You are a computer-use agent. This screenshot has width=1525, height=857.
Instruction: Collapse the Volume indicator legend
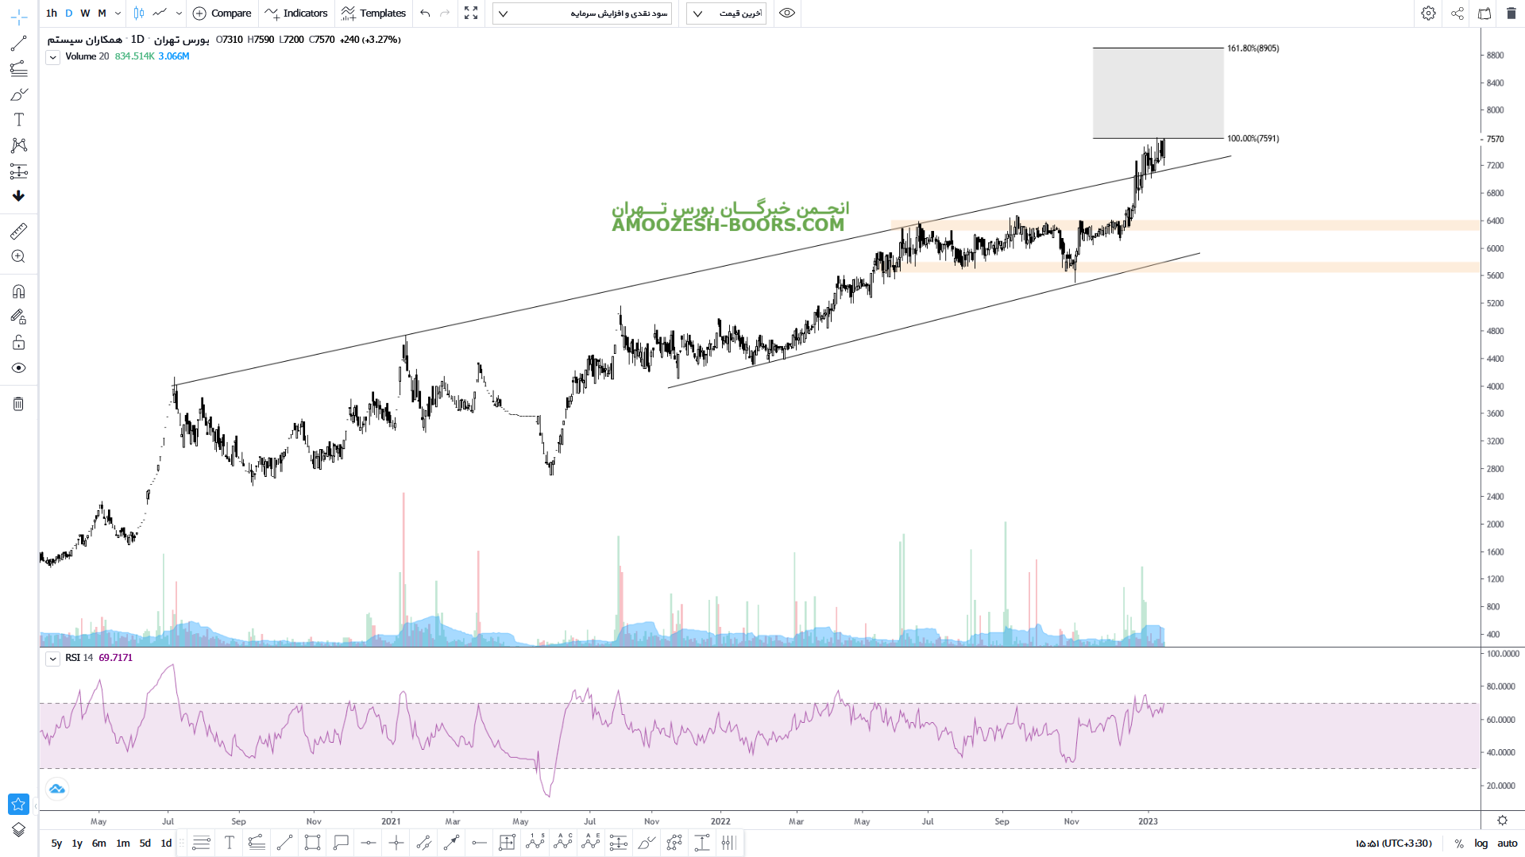click(52, 57)
